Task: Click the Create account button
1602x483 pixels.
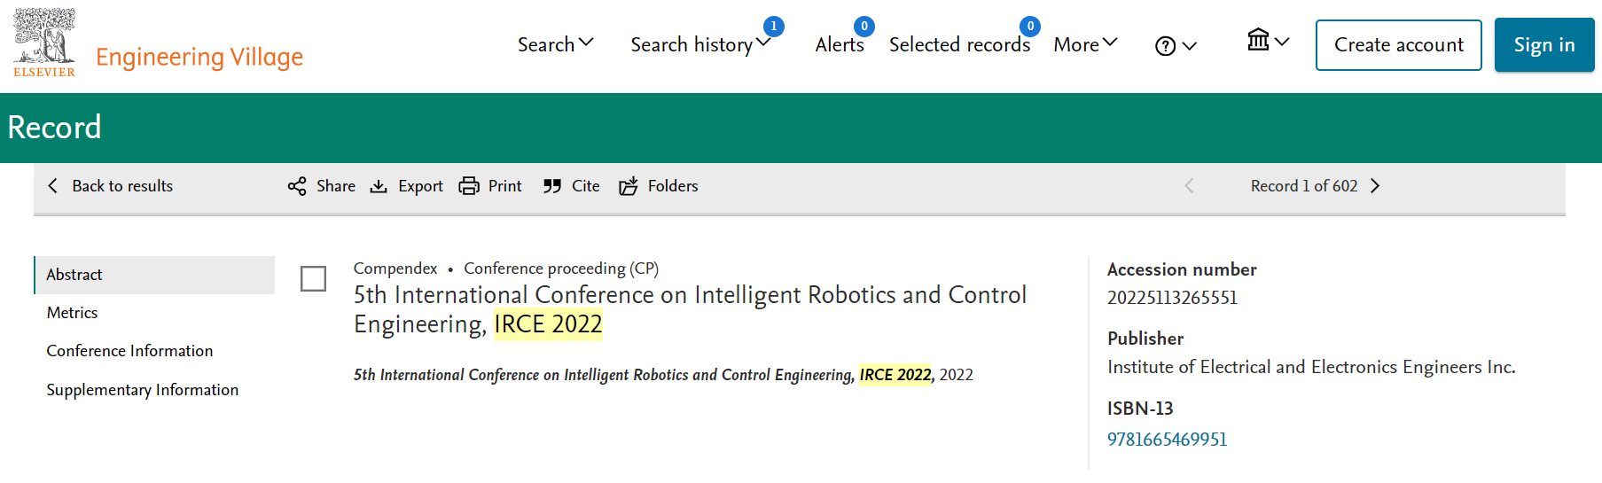Action: [x=1399, y=45]
